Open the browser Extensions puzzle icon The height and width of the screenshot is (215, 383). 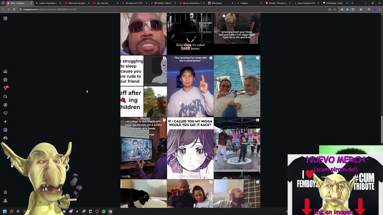[x=353, y=9]
